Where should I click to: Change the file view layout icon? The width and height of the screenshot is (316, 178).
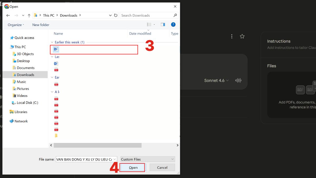[149, 25]
